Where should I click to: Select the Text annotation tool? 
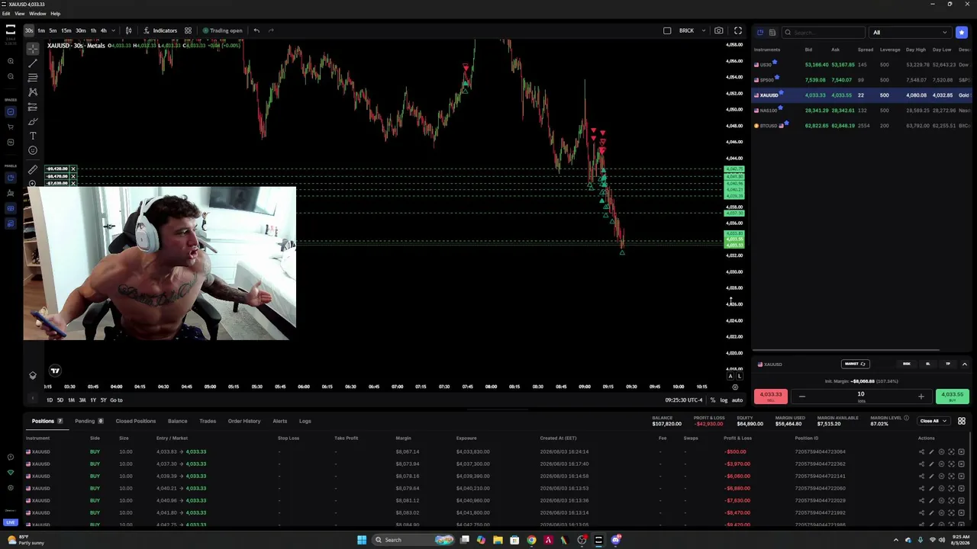click(33, 136)
